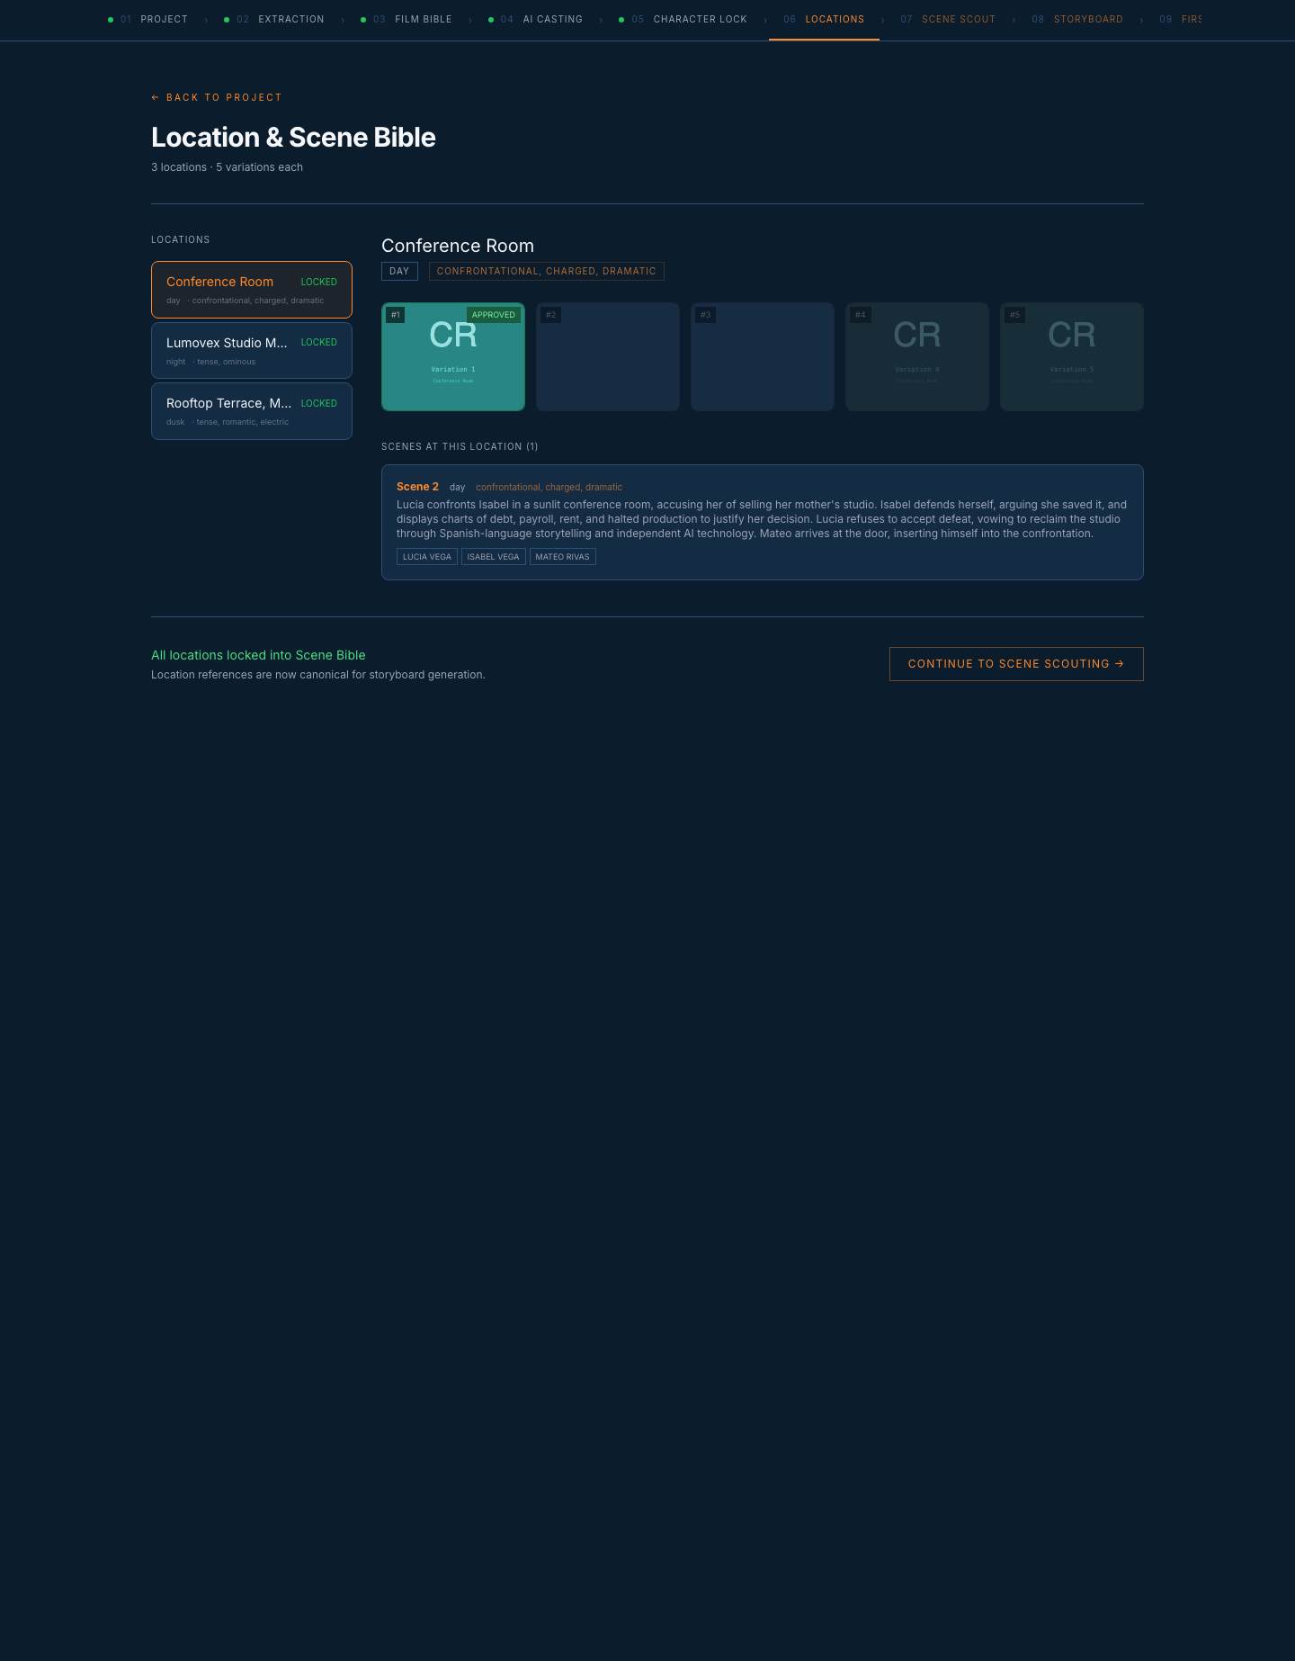Open the approved variation #1 thumbnail

tap(453, 357)
